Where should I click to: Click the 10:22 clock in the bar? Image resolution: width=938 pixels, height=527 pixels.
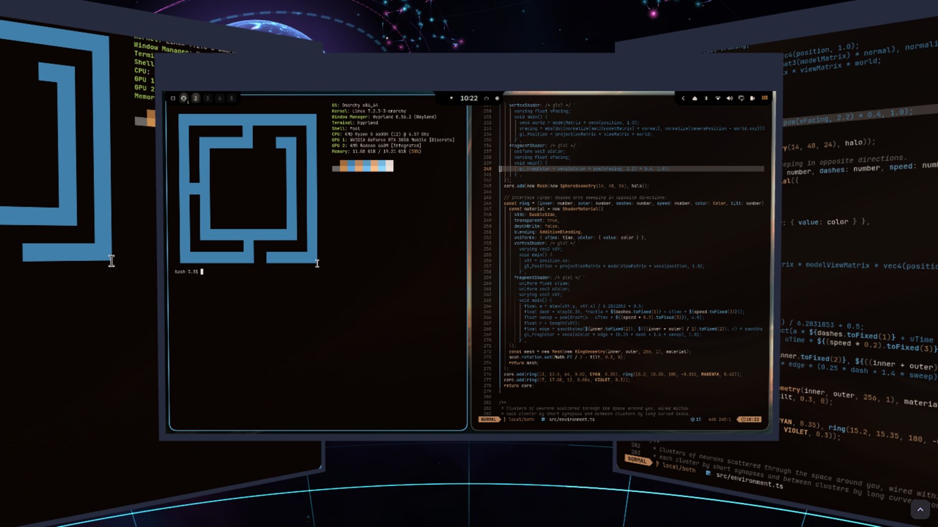pyautogui.click(x=469, y=98)
